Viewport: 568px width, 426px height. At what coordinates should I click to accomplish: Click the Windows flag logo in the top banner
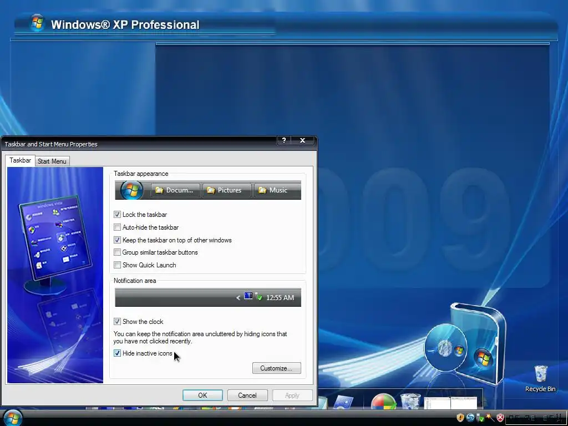37,23
